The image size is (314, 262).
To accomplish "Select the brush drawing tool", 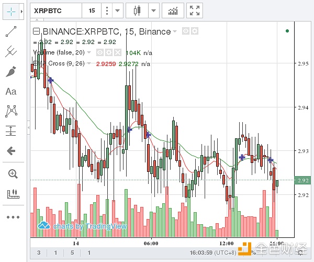I will point(11,72).
